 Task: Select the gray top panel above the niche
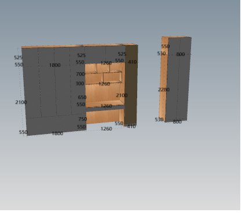click(x=105, y=54)
